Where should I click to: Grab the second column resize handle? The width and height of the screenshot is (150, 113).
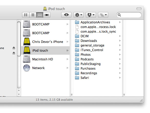tap(124, 95)
